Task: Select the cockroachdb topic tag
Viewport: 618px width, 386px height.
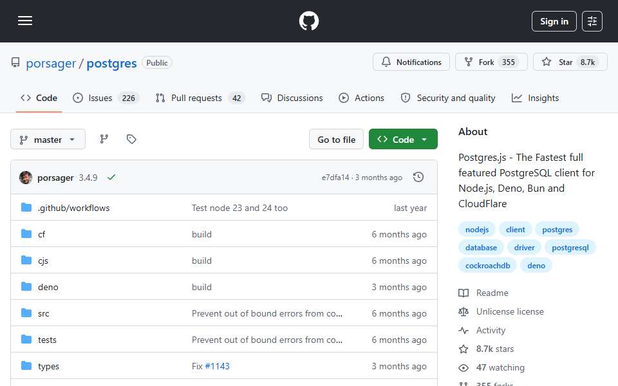Action: pos(487,266)
